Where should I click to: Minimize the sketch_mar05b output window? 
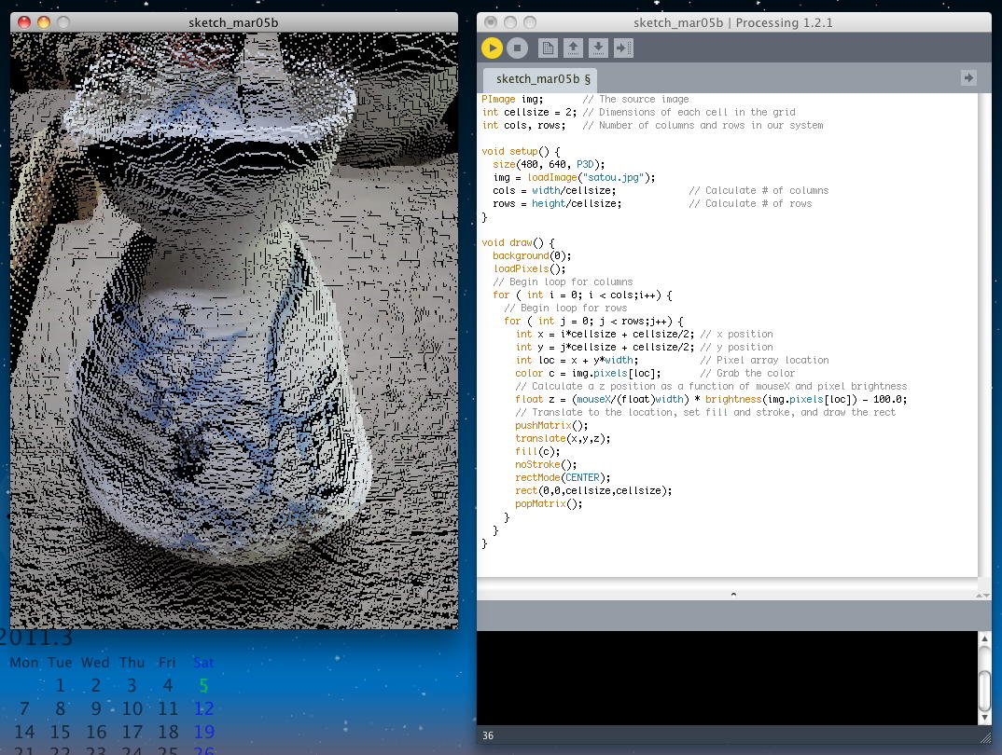(x=44, y=21)
